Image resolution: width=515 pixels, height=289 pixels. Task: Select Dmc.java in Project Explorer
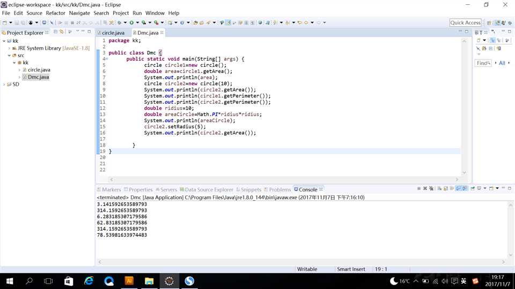pyautogui.click(x=39, y=77)
